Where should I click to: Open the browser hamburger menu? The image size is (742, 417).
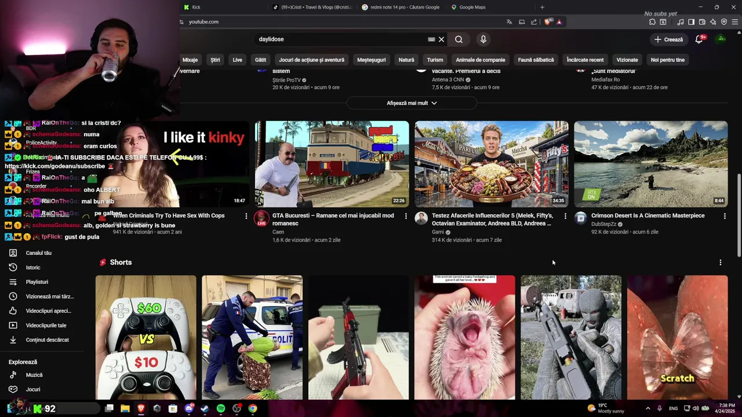point(735,22)
